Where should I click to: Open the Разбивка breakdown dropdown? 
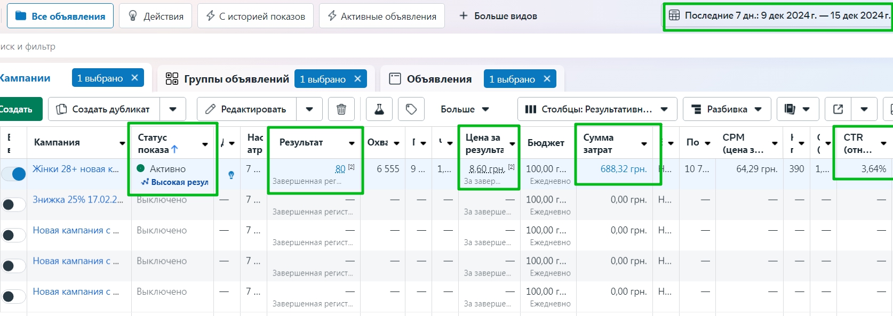click(x=727, y=109)
